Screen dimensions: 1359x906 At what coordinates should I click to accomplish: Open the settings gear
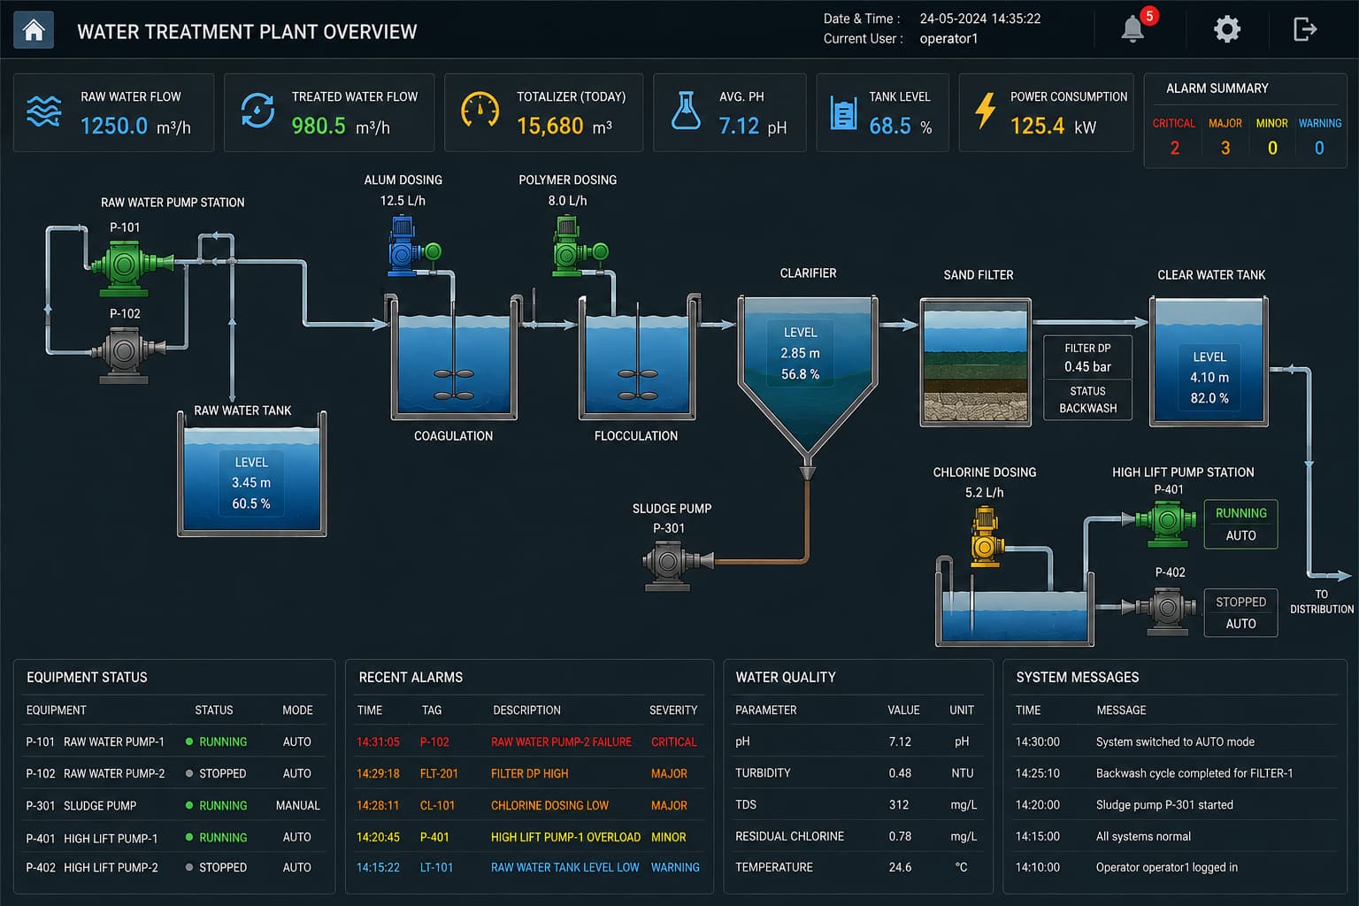click(x=1227, y=29)
